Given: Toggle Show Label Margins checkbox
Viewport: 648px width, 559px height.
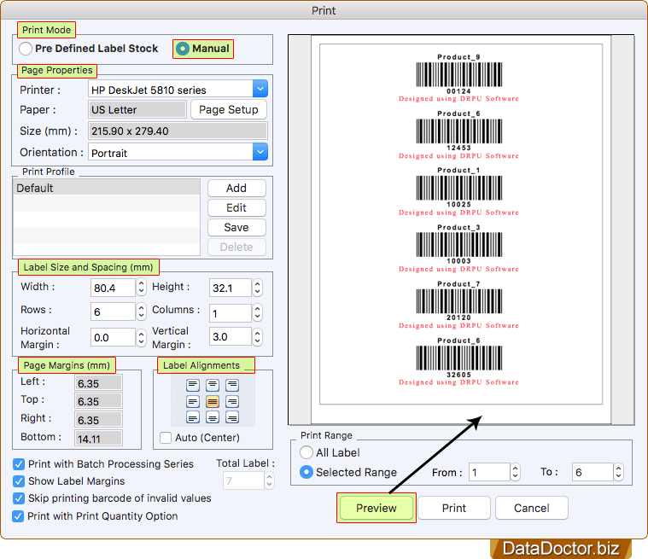Looking at the screenshot, I should point(19,481).
